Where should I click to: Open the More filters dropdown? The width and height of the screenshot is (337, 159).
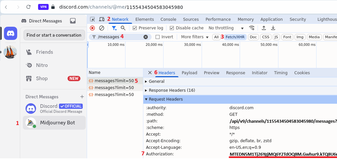[x=195, y=37]
